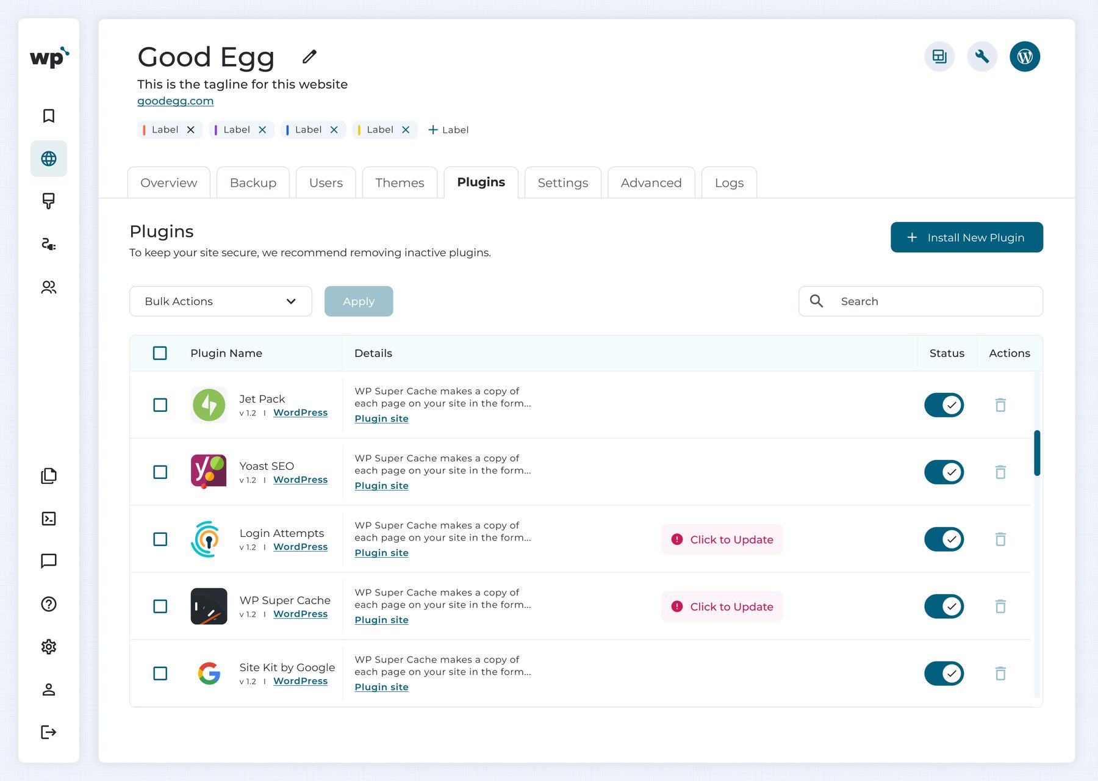This screenshot has height=781, width=1098.
Task: Open Plugin site link for Yoast SEO
Action: pyautogui.click(x=381, y=486)
